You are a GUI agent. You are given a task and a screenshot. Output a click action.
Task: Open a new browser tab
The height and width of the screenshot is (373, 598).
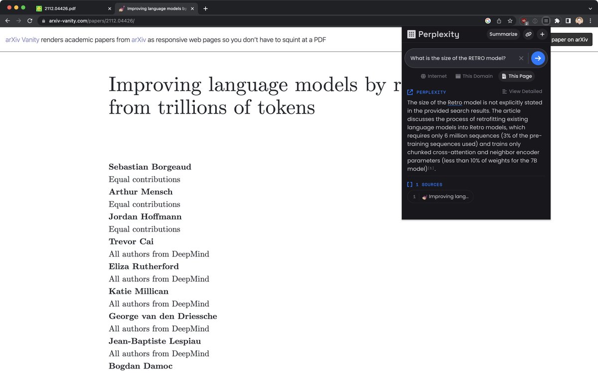point(206,8)
